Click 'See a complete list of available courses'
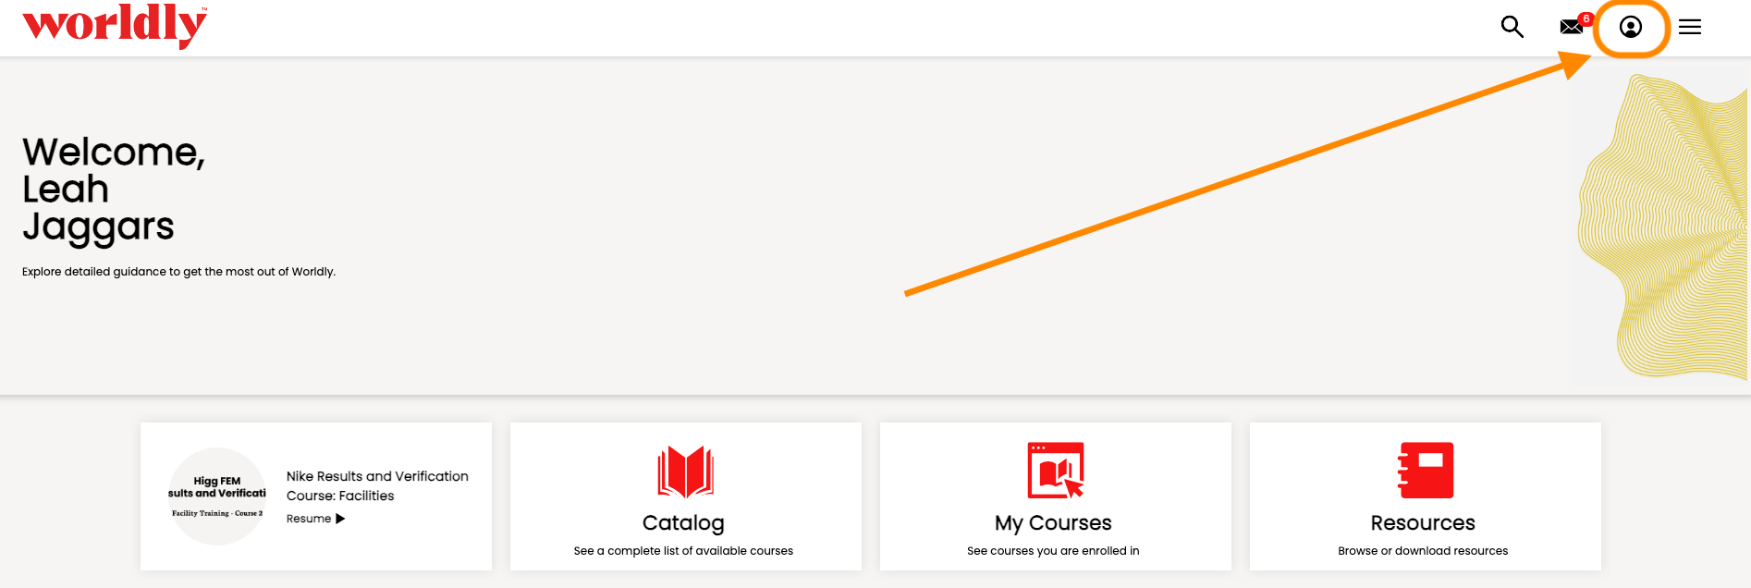Viewport: 1751px width, 588px height. click(683, 551)
